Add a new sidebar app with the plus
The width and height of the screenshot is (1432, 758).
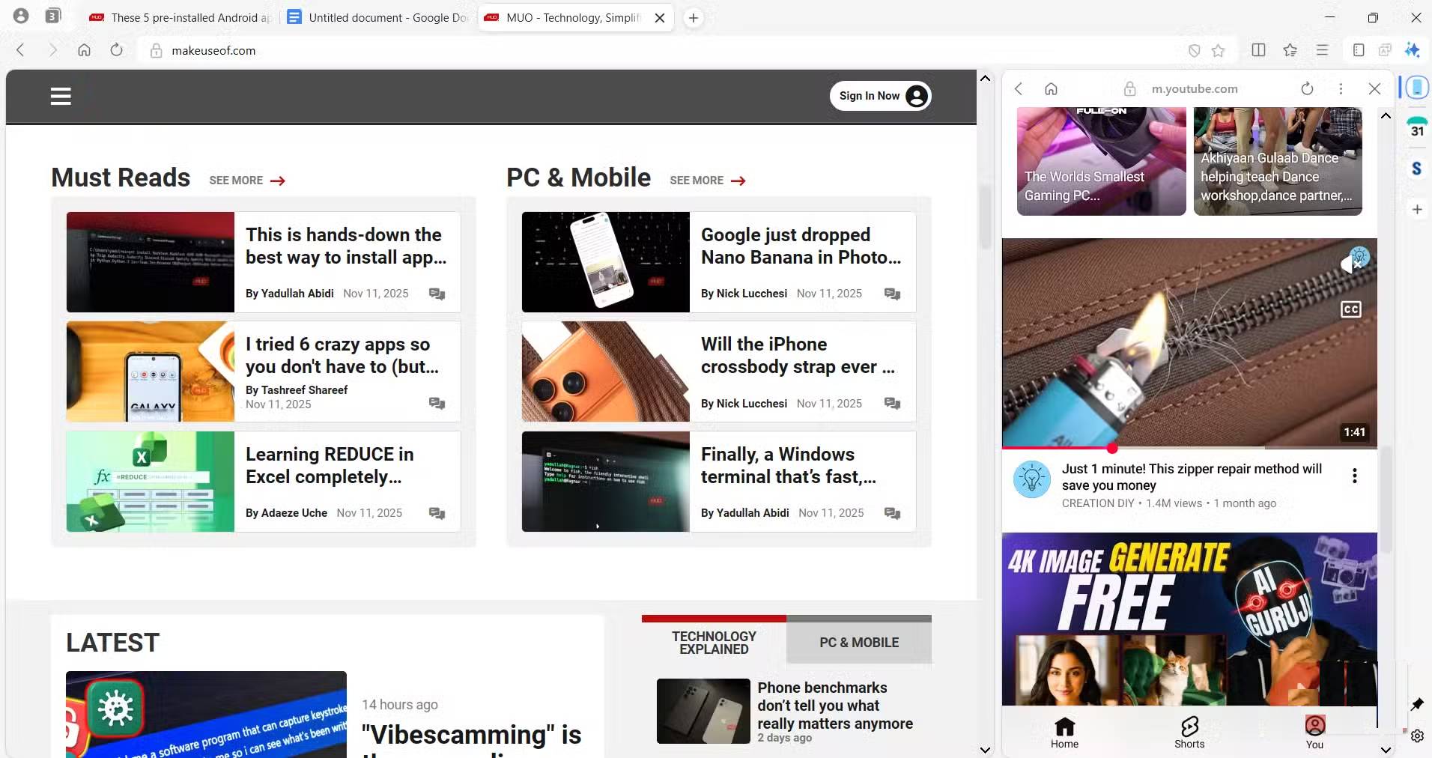(x=1417, y=210)
